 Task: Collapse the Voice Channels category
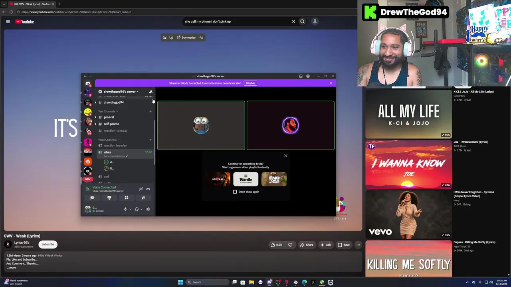108,140
